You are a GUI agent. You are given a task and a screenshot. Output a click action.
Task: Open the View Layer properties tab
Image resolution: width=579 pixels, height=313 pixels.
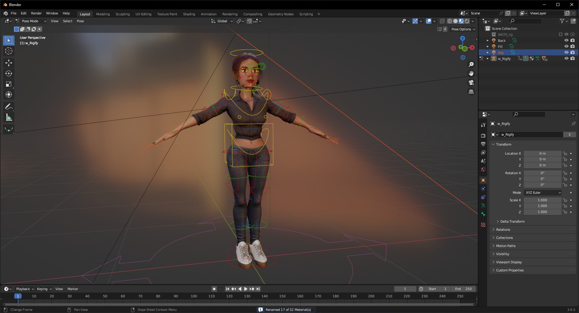pos(483,153)
